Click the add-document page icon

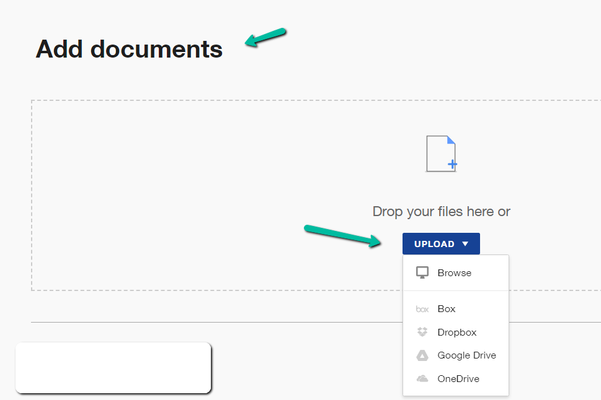[441, 154]
